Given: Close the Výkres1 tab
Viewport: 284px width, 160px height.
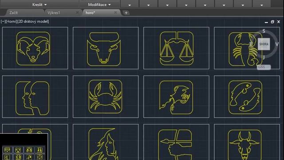Looking at the screenshot, I should pos(77,12).
